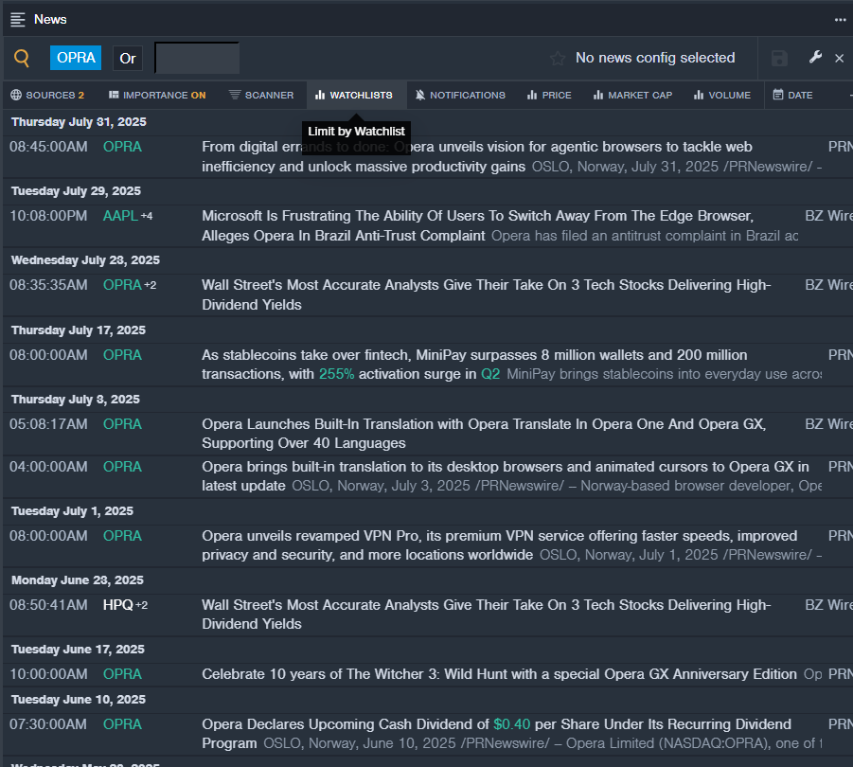The width and height of the screenshot is (853, 767).
Task: Open the Volume filter
Action: click(722, 96)
